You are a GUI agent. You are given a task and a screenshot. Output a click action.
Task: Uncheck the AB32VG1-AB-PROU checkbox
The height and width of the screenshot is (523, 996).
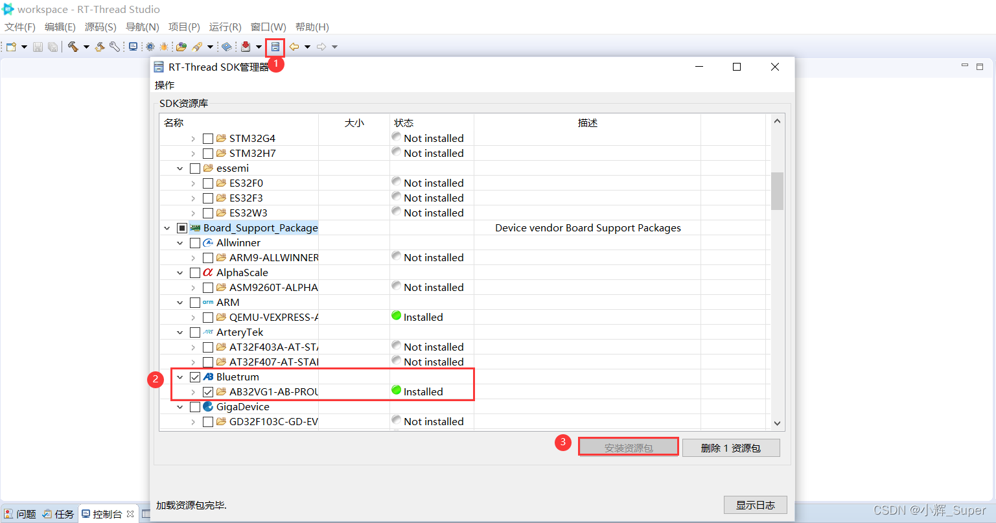pos(208,392)
